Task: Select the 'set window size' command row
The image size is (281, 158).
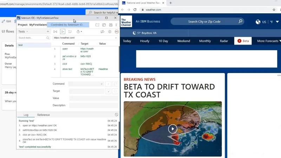Action: coord(85,58)
